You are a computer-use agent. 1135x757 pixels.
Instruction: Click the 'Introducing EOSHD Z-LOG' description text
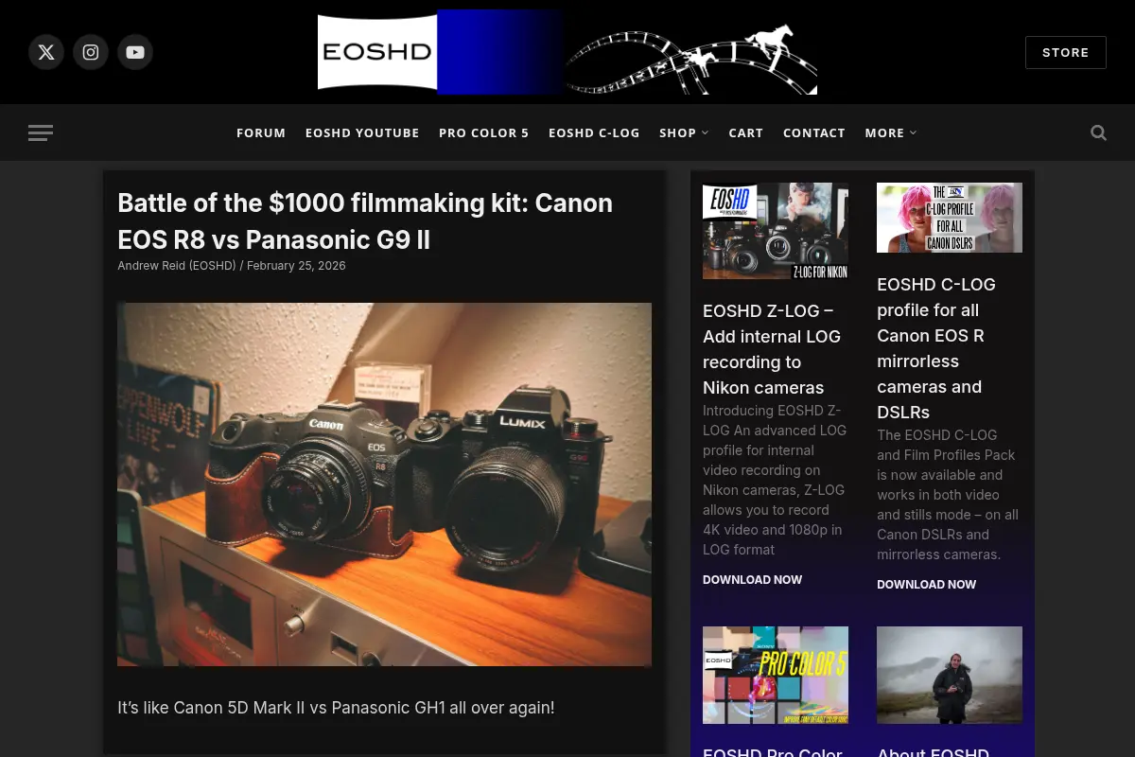tap(775, 480)
